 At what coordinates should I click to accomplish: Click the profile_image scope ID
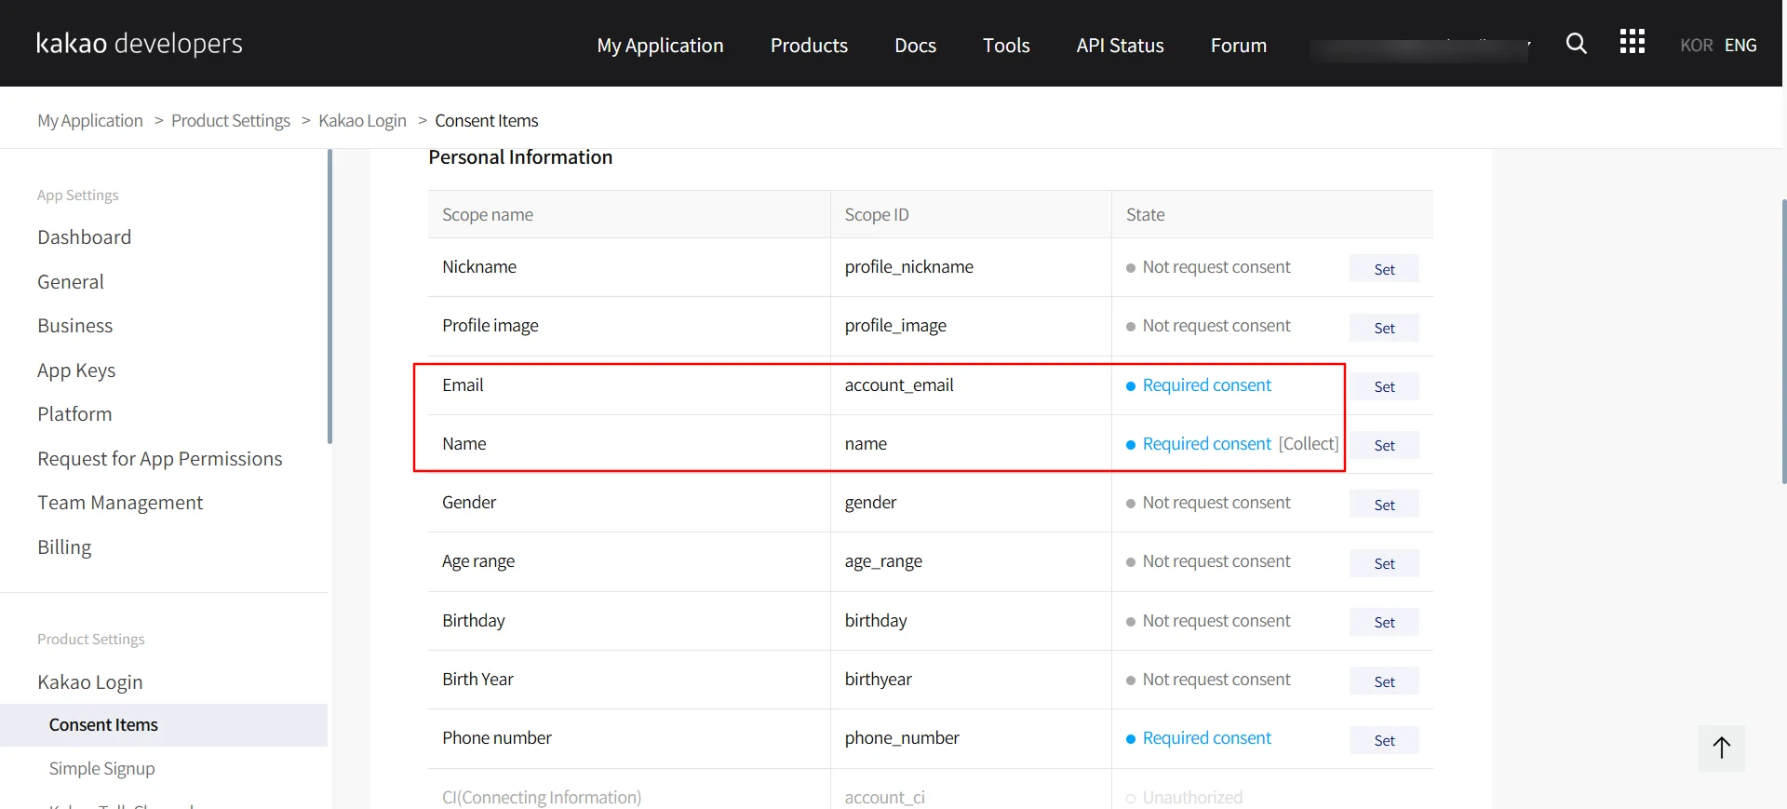pos(895,326)
